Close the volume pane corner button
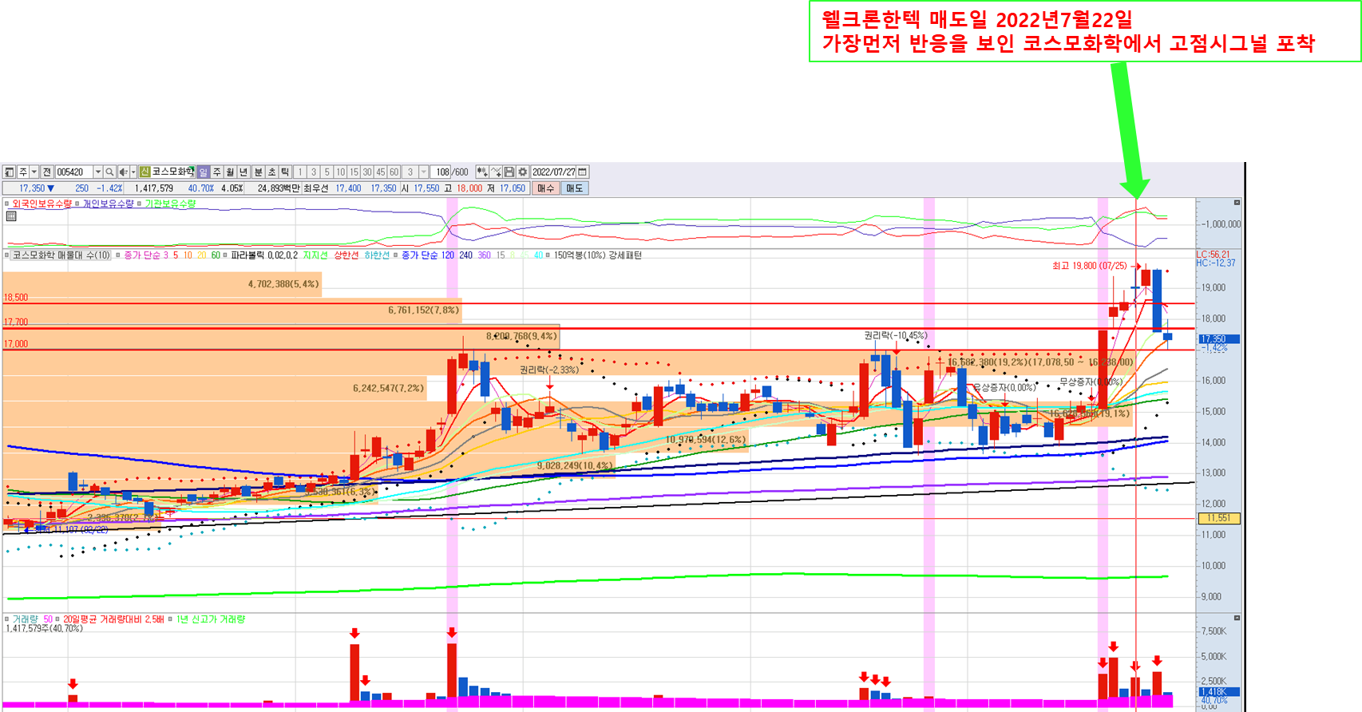Image resolution: width=1362 pixels, height=712 pixels. 1237,618
